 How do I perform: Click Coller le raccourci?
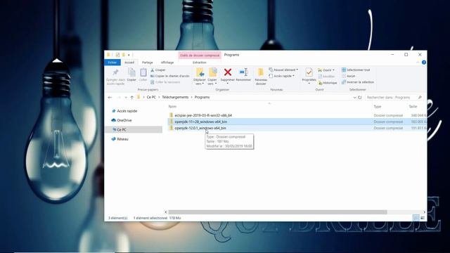pos(165,82)
